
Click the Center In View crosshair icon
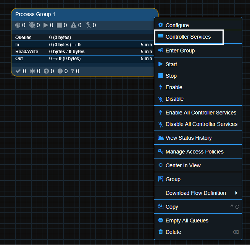pos(161,165)
